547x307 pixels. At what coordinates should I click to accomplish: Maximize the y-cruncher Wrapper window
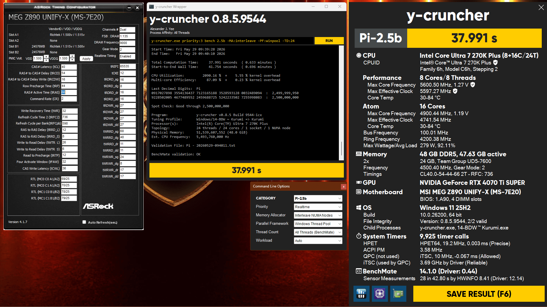point(326,7)
